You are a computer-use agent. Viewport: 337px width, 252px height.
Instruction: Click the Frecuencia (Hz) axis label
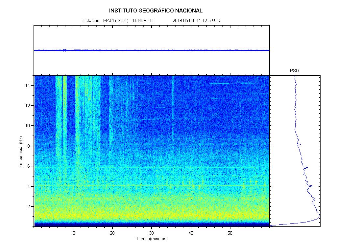point(20,152)
